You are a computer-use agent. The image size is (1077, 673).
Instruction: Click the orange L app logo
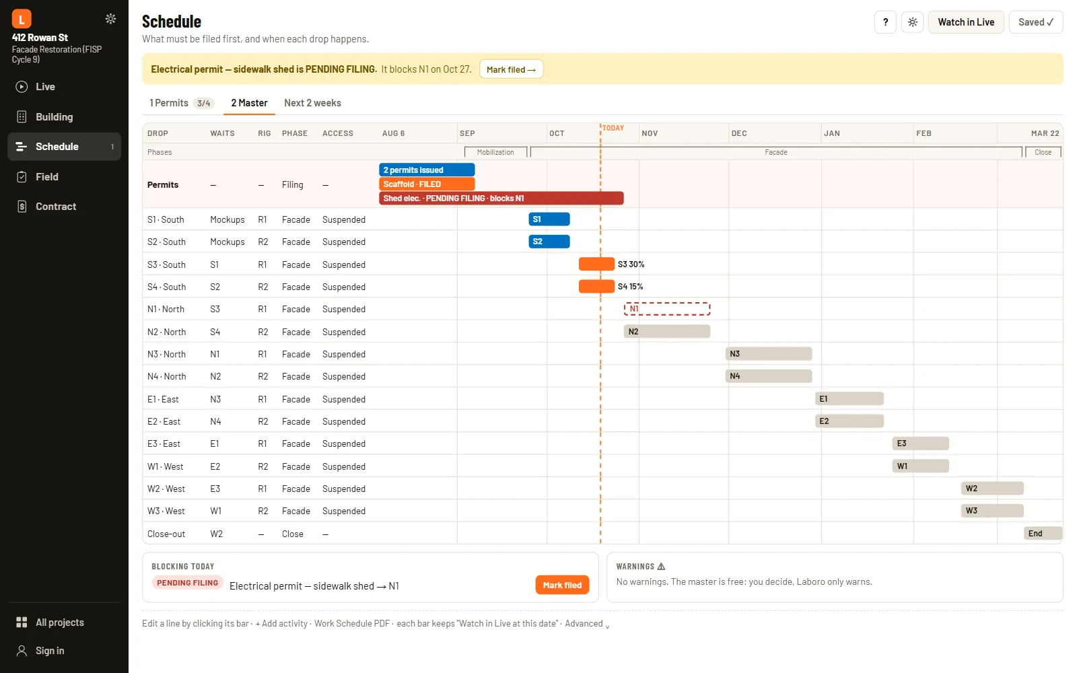22,19
